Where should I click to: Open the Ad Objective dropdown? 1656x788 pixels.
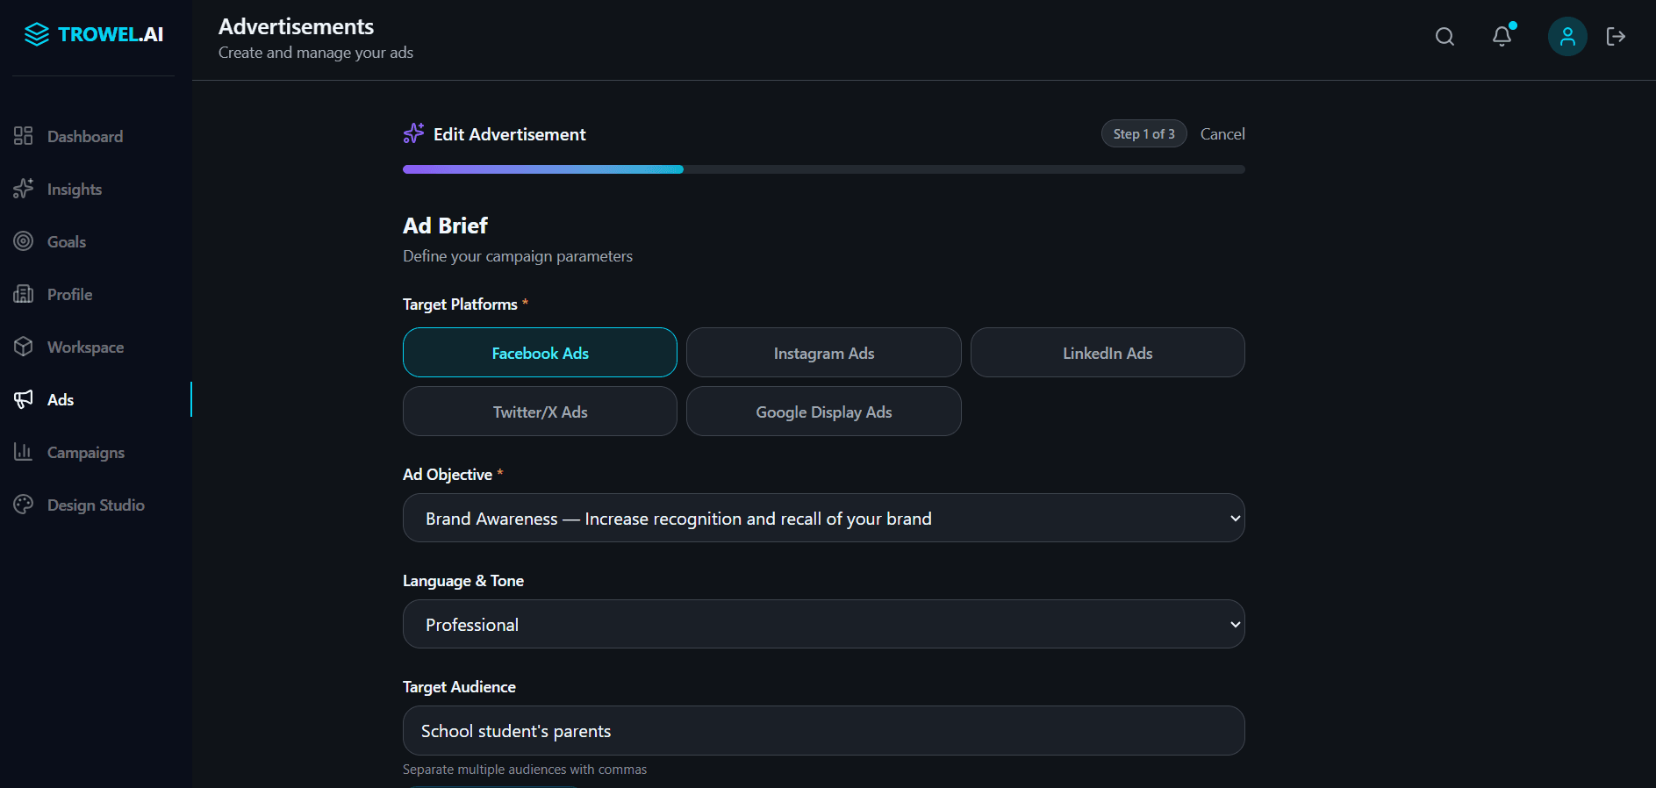[824, 518]
